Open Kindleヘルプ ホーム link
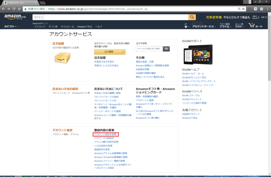271x177 pixels. click(x=193, y=73)
